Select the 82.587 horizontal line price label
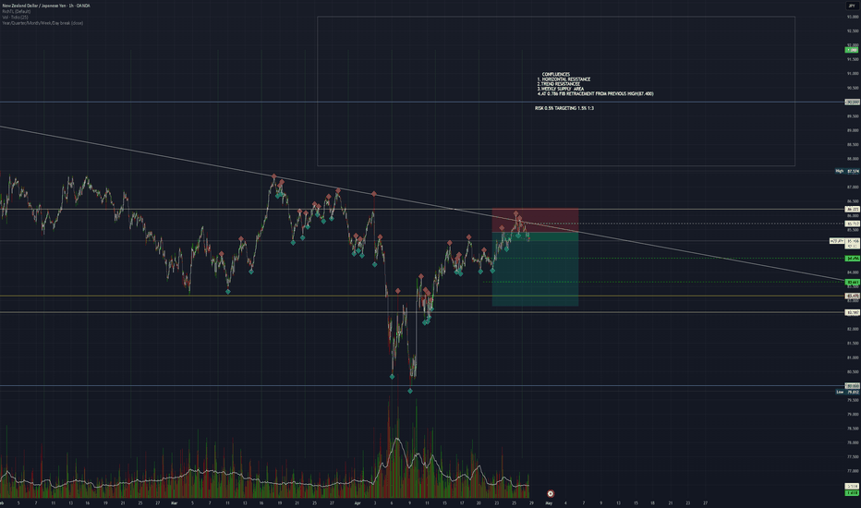The height and width of the screenshot is (508, 861). point(852,312)
